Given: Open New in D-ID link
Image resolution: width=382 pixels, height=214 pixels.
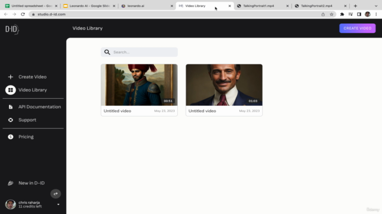Looking at the screenshot, I should (x=32, y=183).
